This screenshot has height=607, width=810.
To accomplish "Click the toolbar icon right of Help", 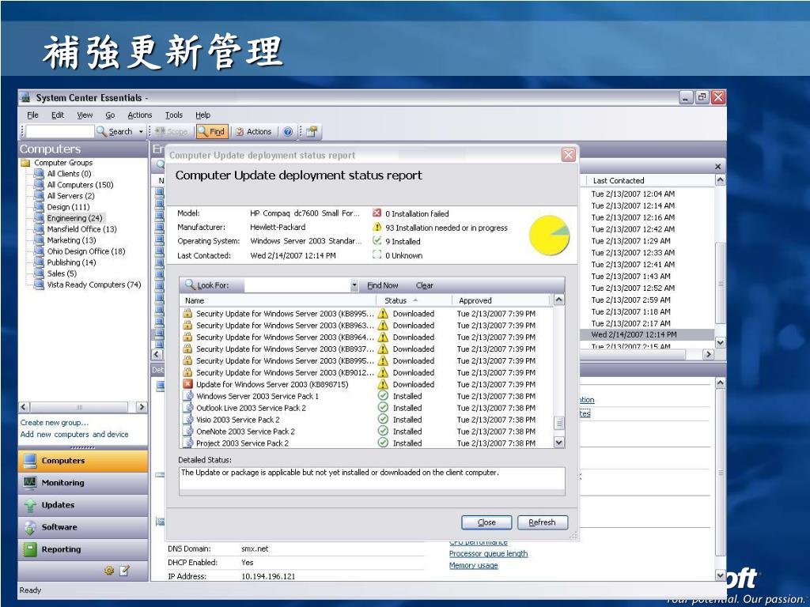I will click(x=312, y=132).
